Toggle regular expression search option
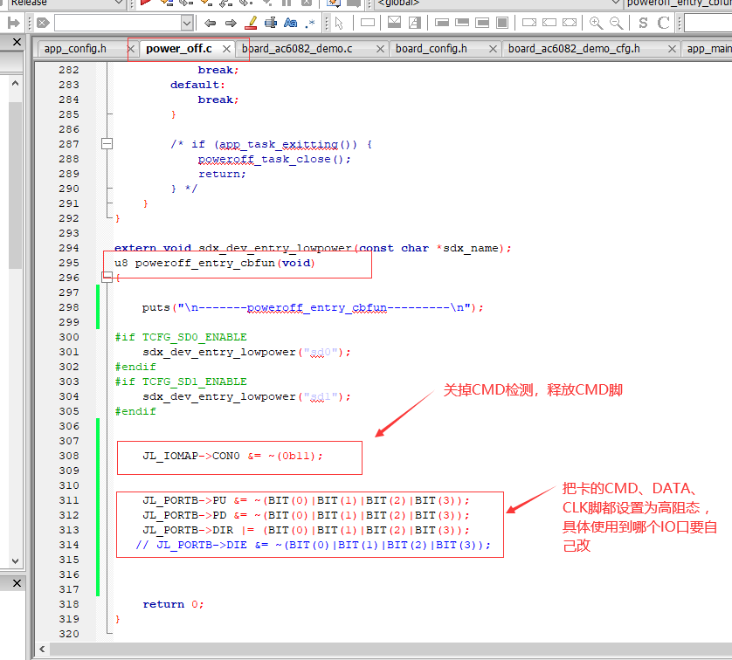The height and width of the screenshot is (660, 732). 310,23
